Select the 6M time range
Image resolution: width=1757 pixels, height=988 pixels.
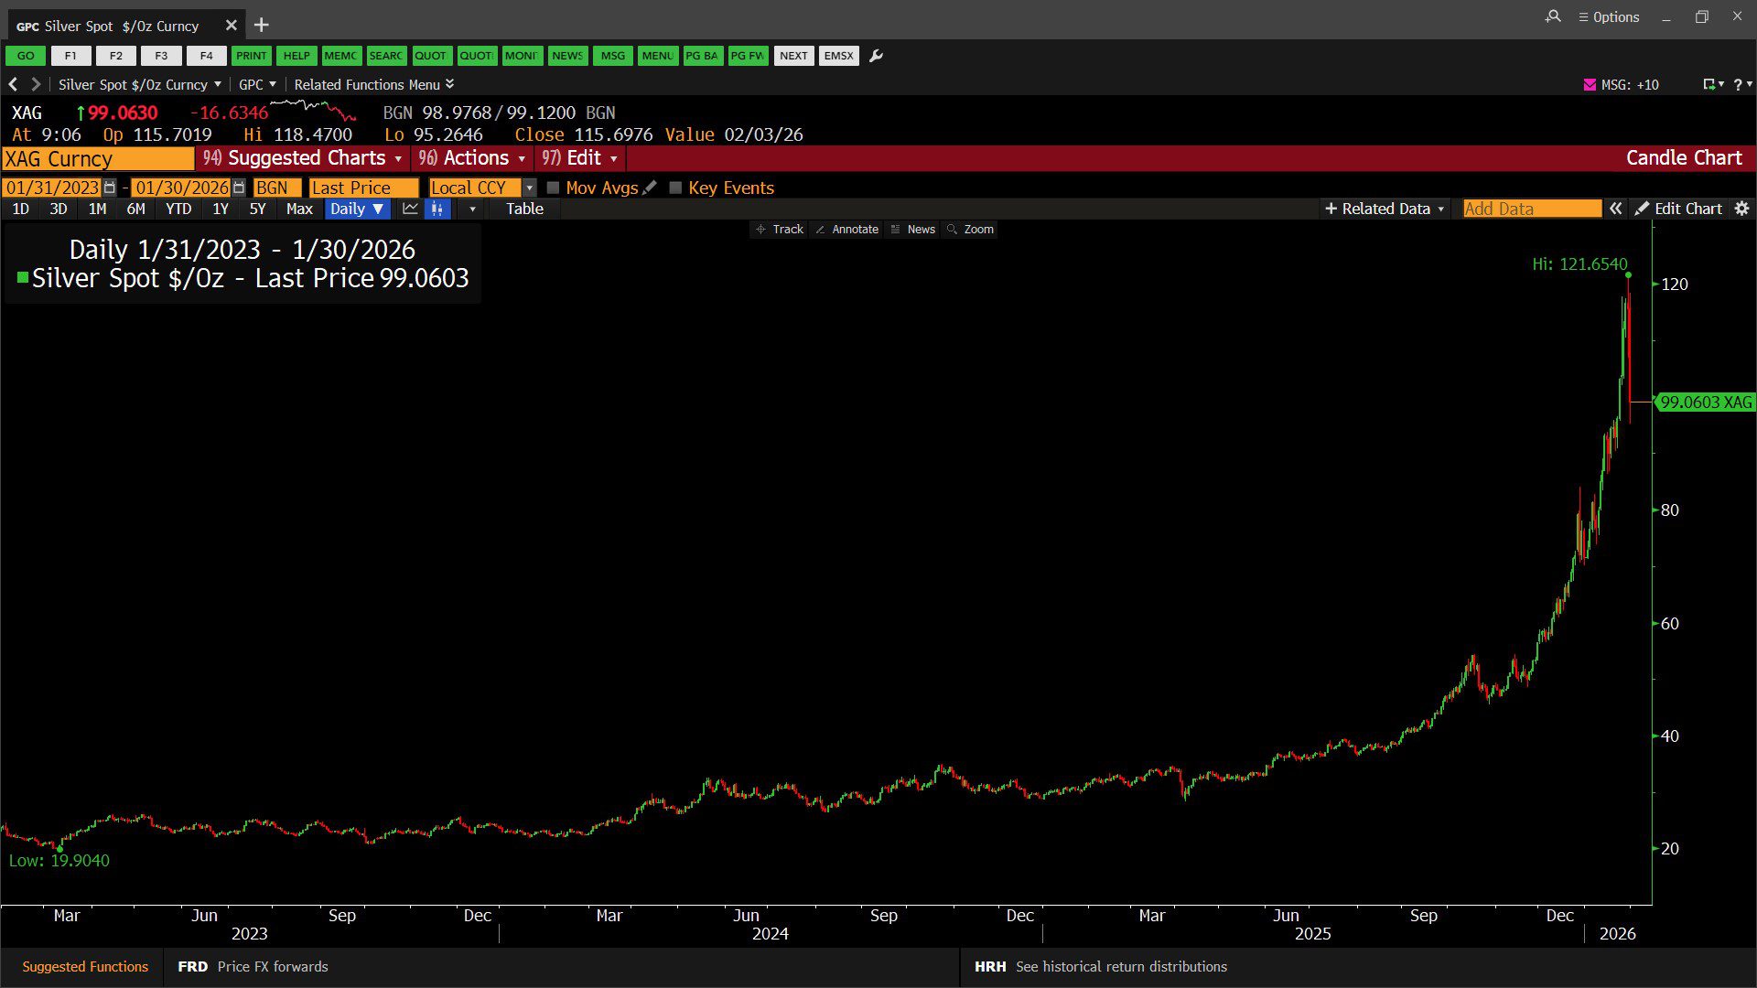click(135, 209)
